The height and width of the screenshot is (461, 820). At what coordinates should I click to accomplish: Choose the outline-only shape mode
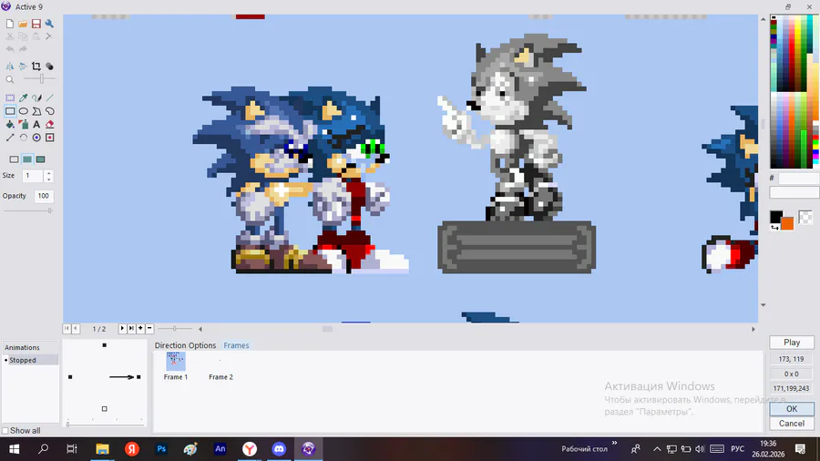click(14, 159)
